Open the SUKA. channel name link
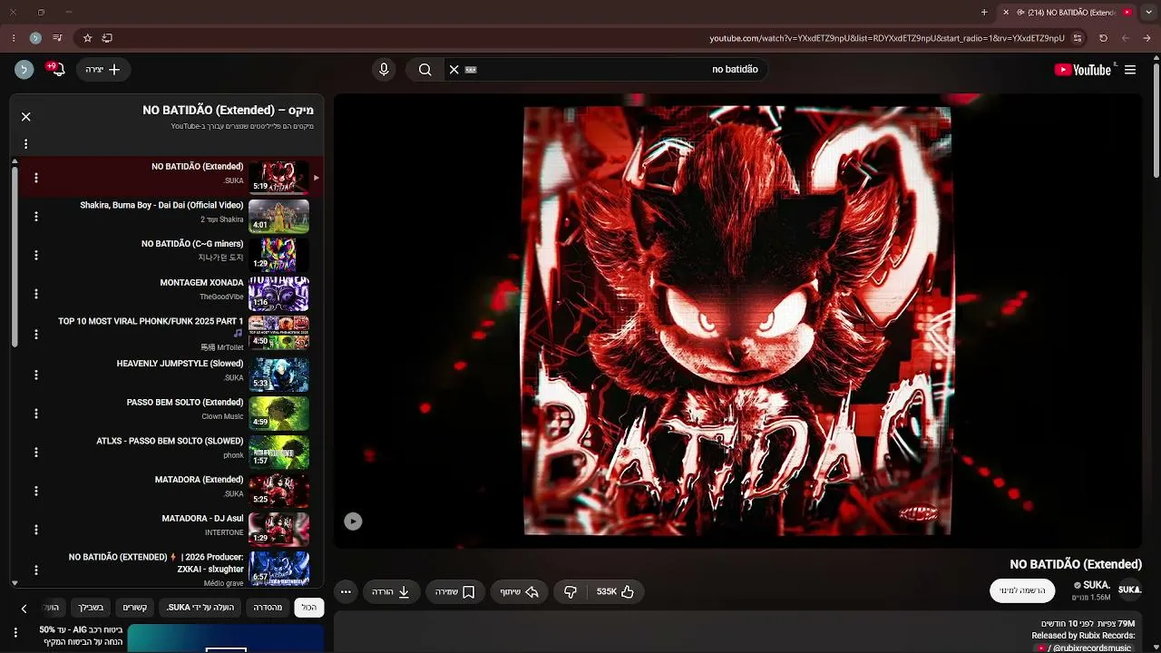The width and height of the screenshot is (1161, 653). (x=1097, y=585)
